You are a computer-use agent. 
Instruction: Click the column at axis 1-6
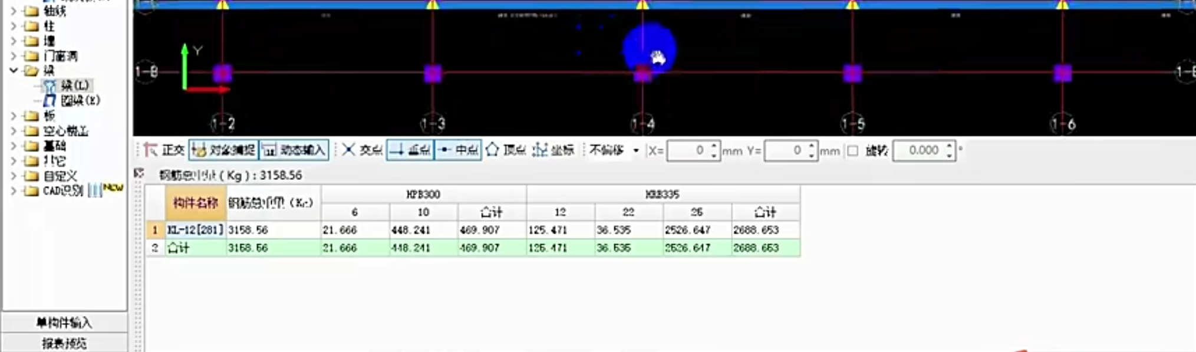pyautogui.click(x=1063, y=73)
